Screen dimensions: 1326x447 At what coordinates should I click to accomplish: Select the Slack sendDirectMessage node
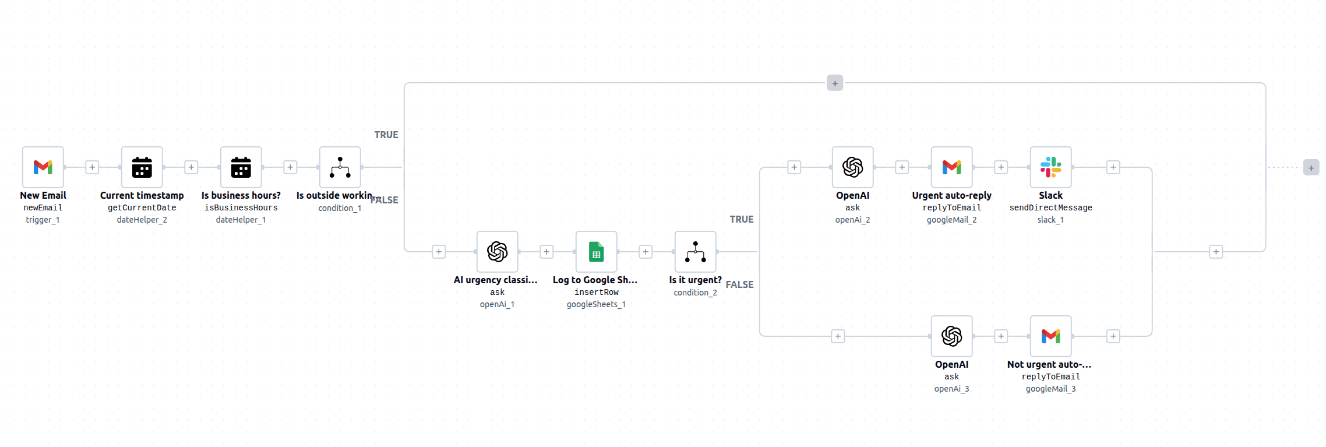(x=1050, y=167)
